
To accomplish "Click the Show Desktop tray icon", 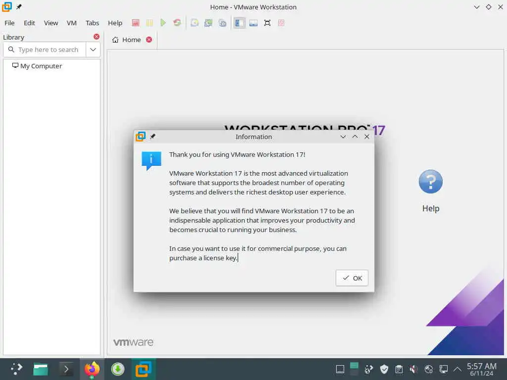I will (x=340, y=369).
